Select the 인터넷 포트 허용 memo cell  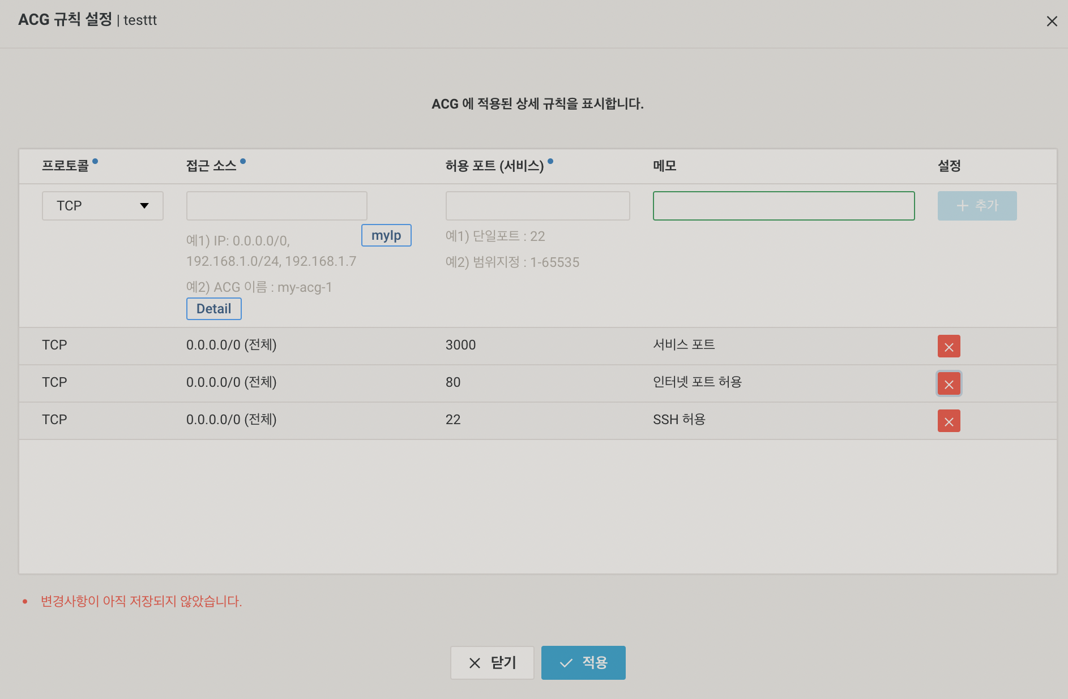697,382
